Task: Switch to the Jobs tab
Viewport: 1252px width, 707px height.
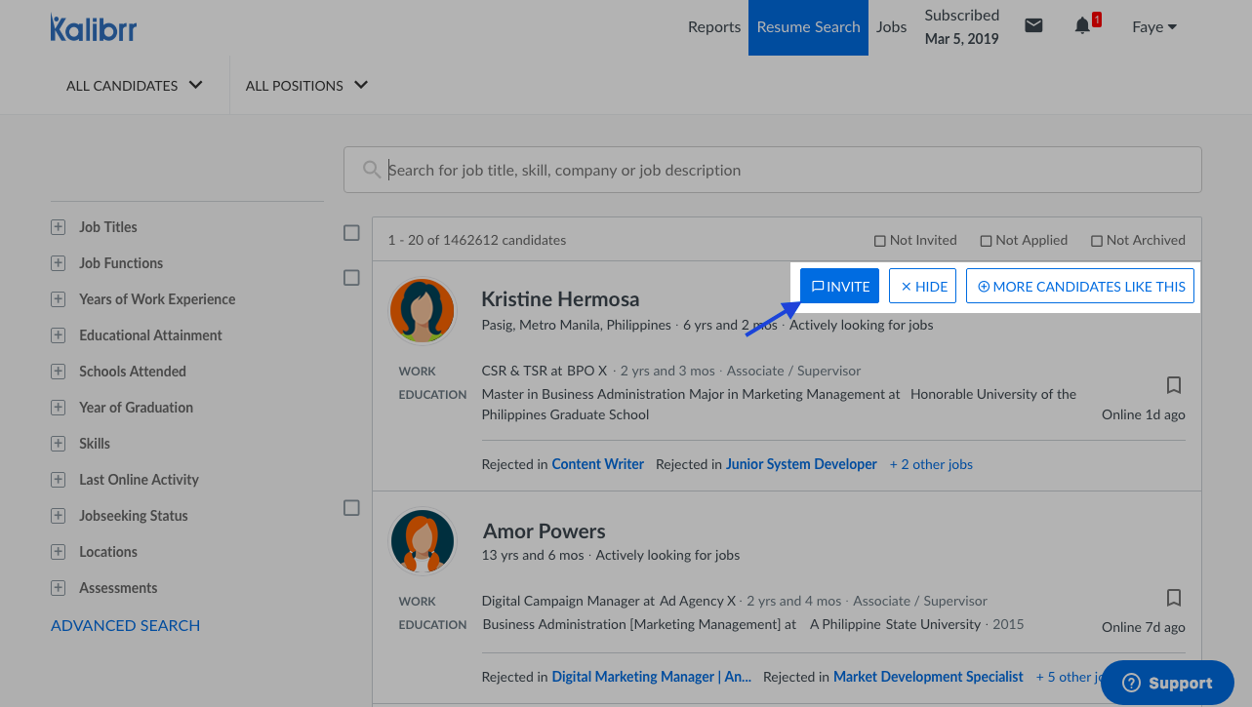Action: [891, 27]
